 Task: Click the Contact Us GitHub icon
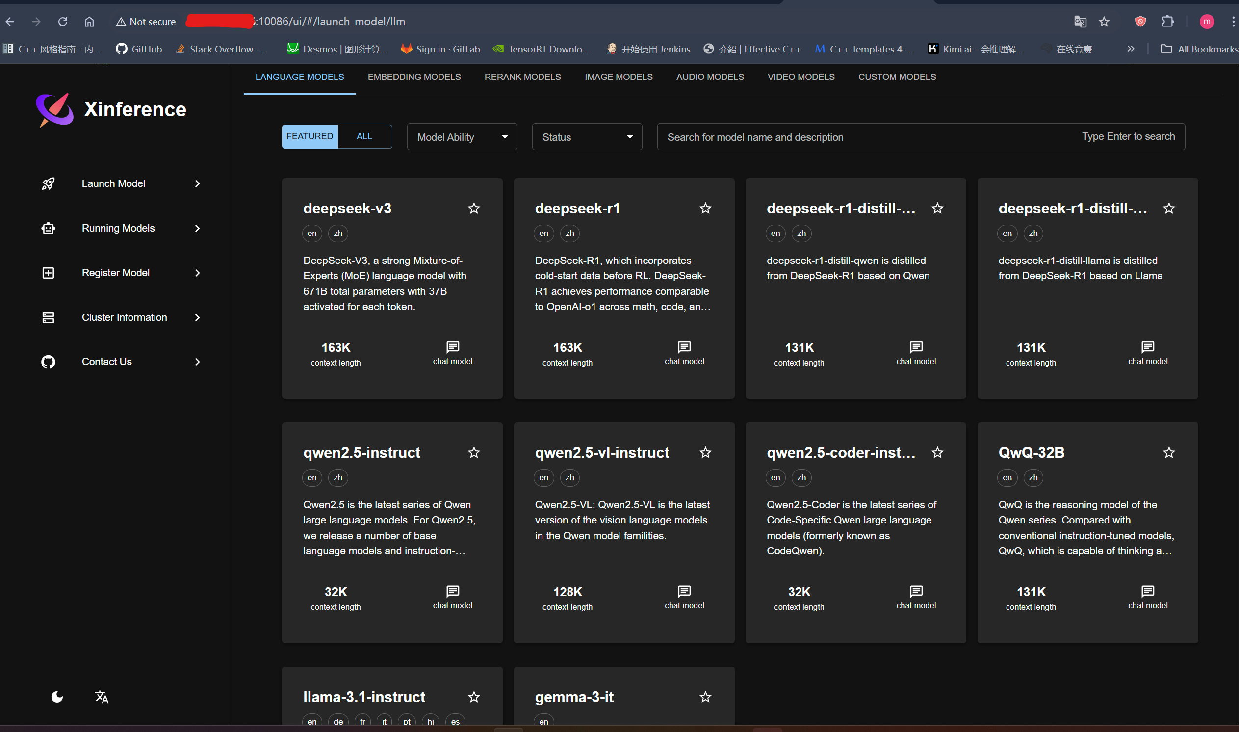[x=48, y=362]
